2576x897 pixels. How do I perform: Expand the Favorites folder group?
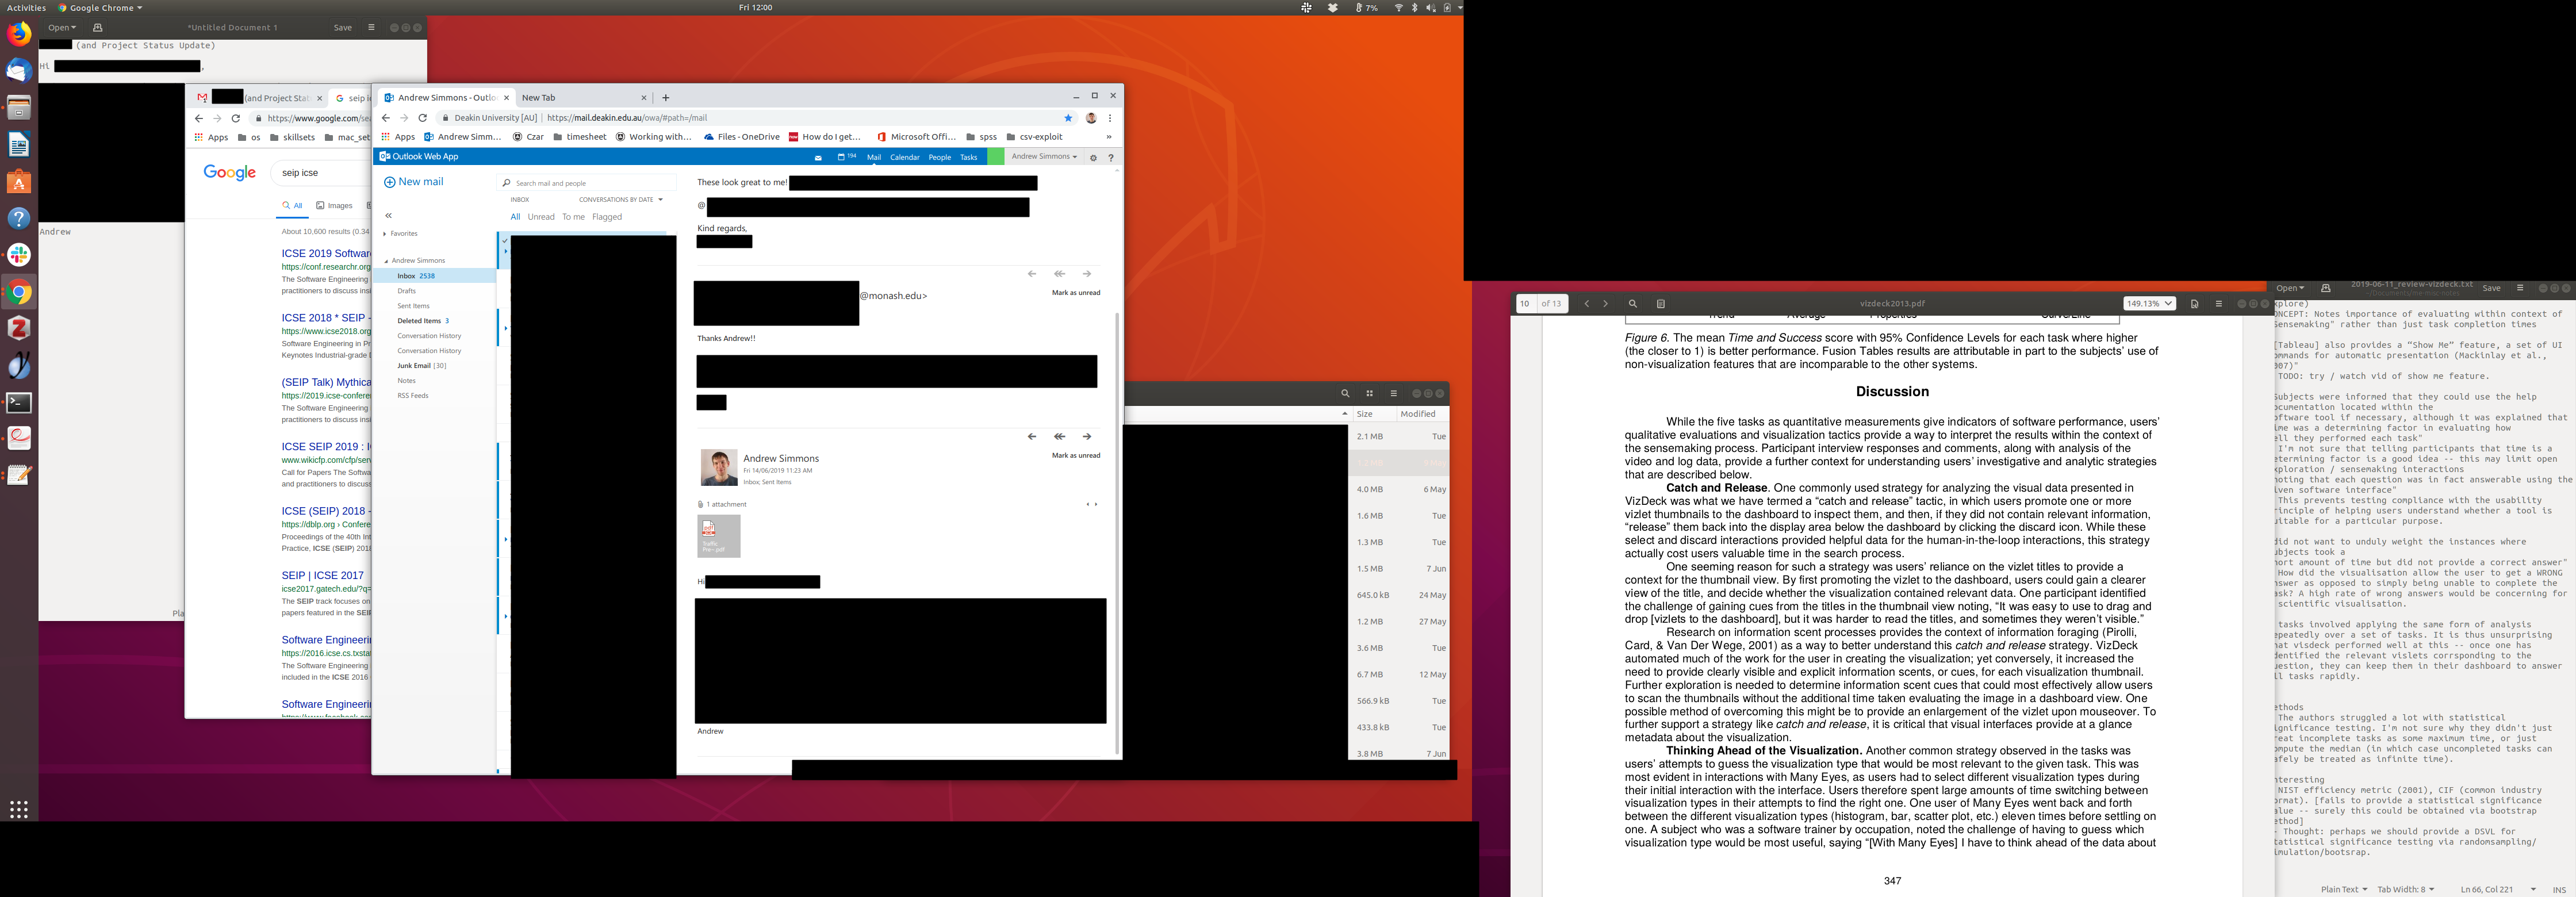[x=385, y=234]
